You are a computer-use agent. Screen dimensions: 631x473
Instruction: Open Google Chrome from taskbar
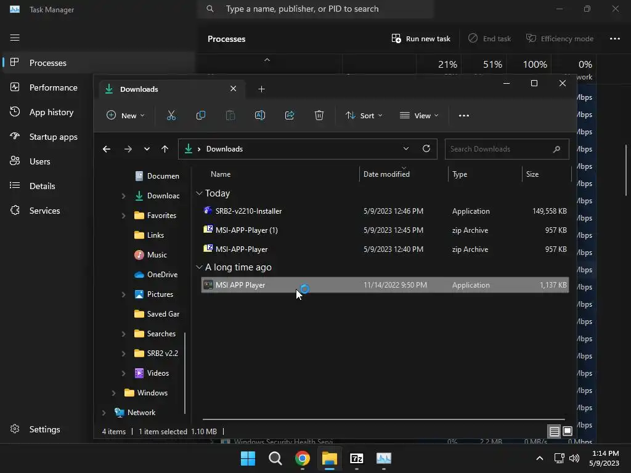click(x=302, y=458)
